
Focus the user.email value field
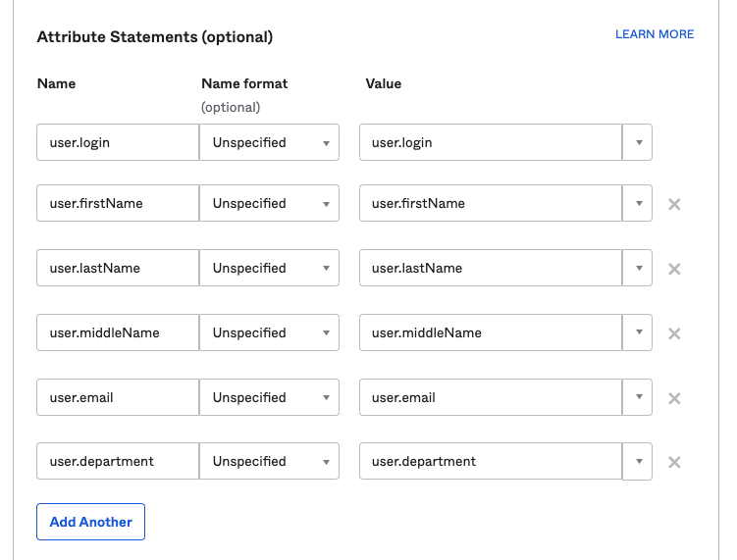coord(491,397)
